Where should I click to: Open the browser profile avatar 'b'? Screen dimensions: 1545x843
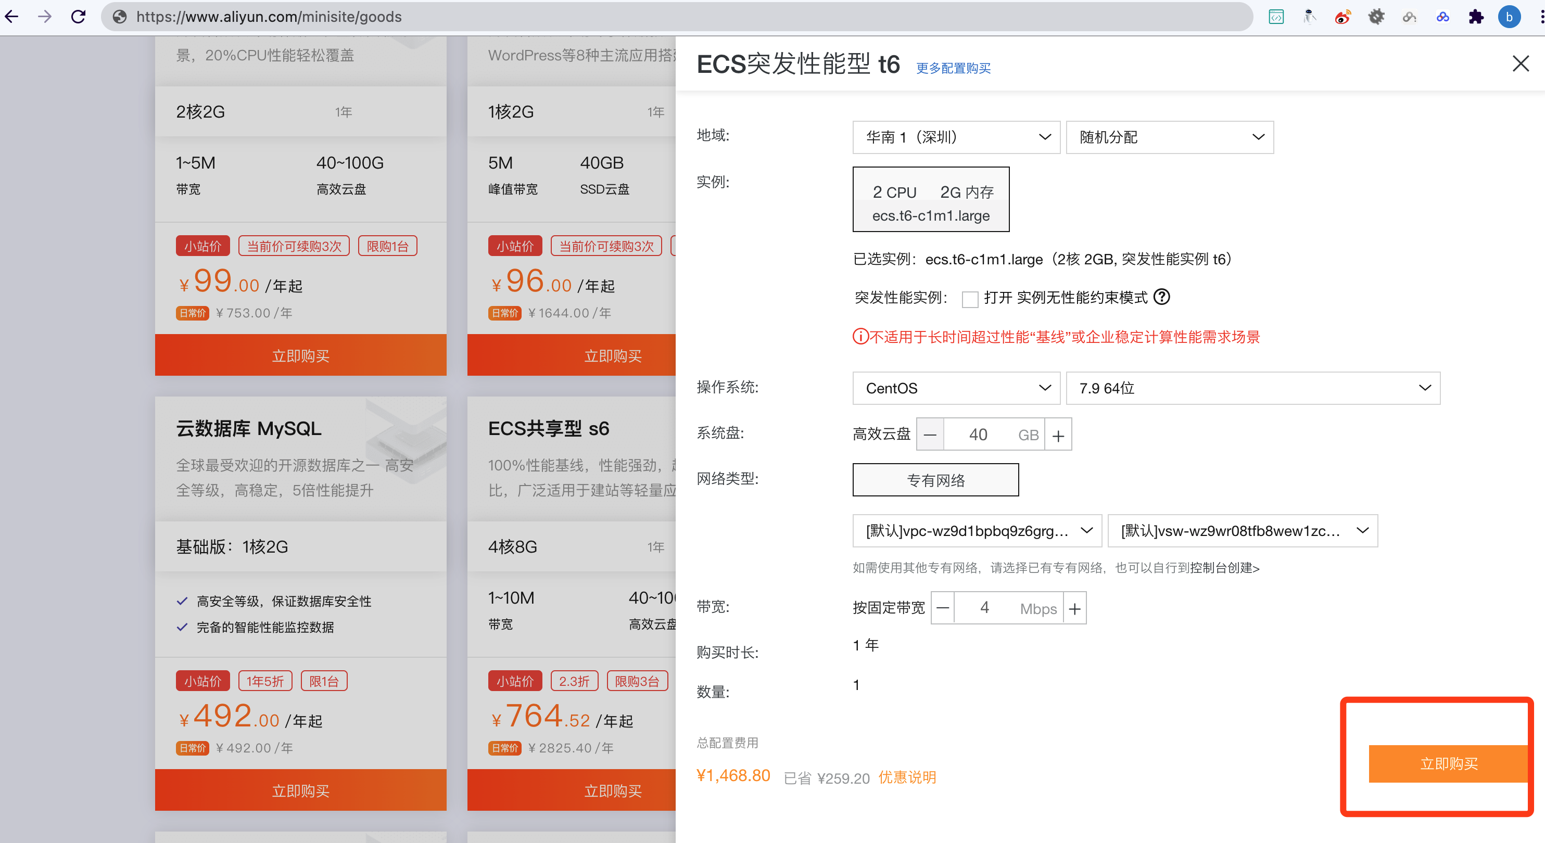pos(1509,17)
